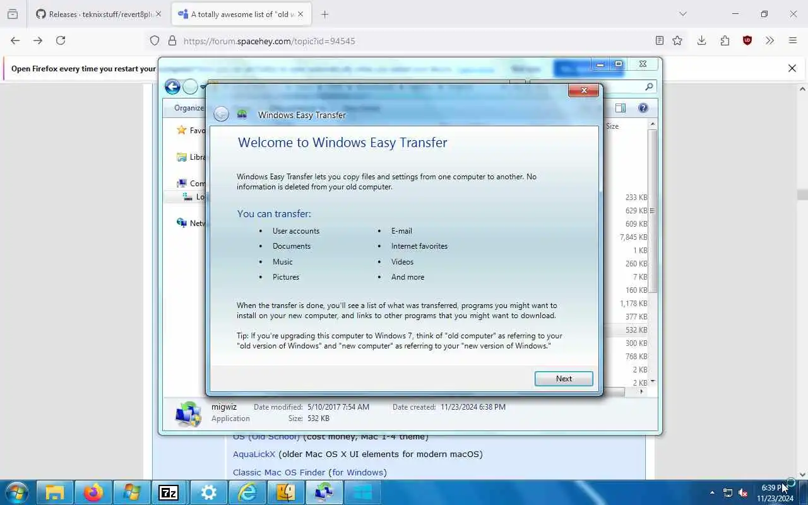Click the Windows Easy Transfer taskbar icon
This screenshot has height=505, width=808.
coord(324,492)
